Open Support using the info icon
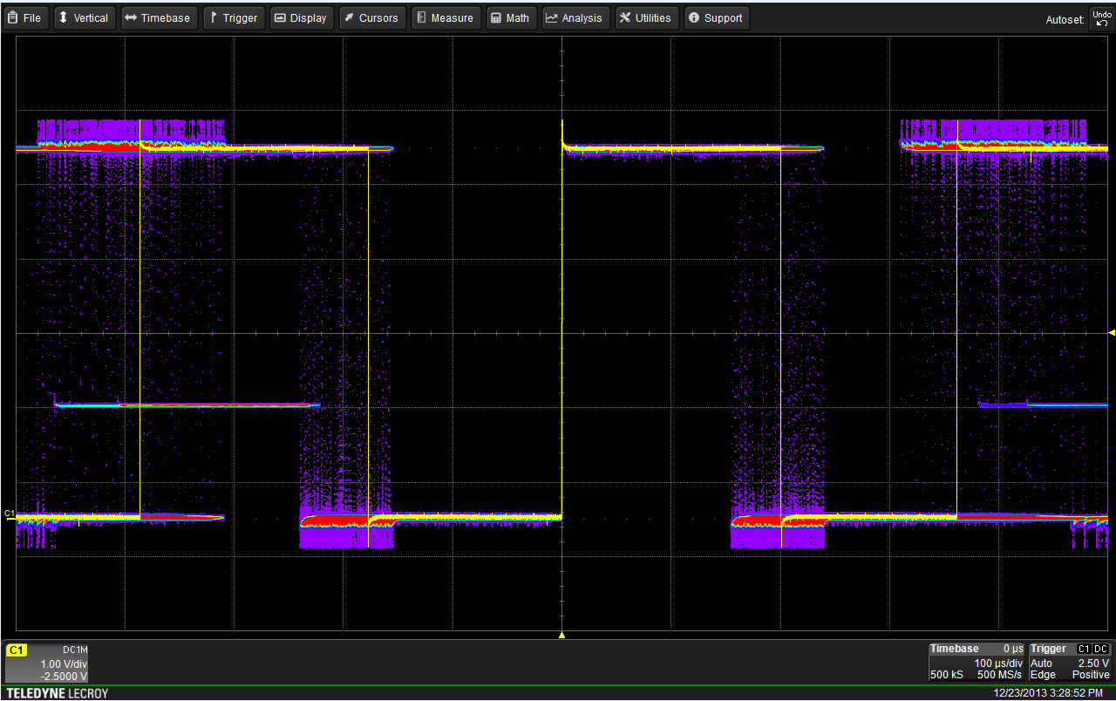The image size is (1116, 701). [694, 17]
